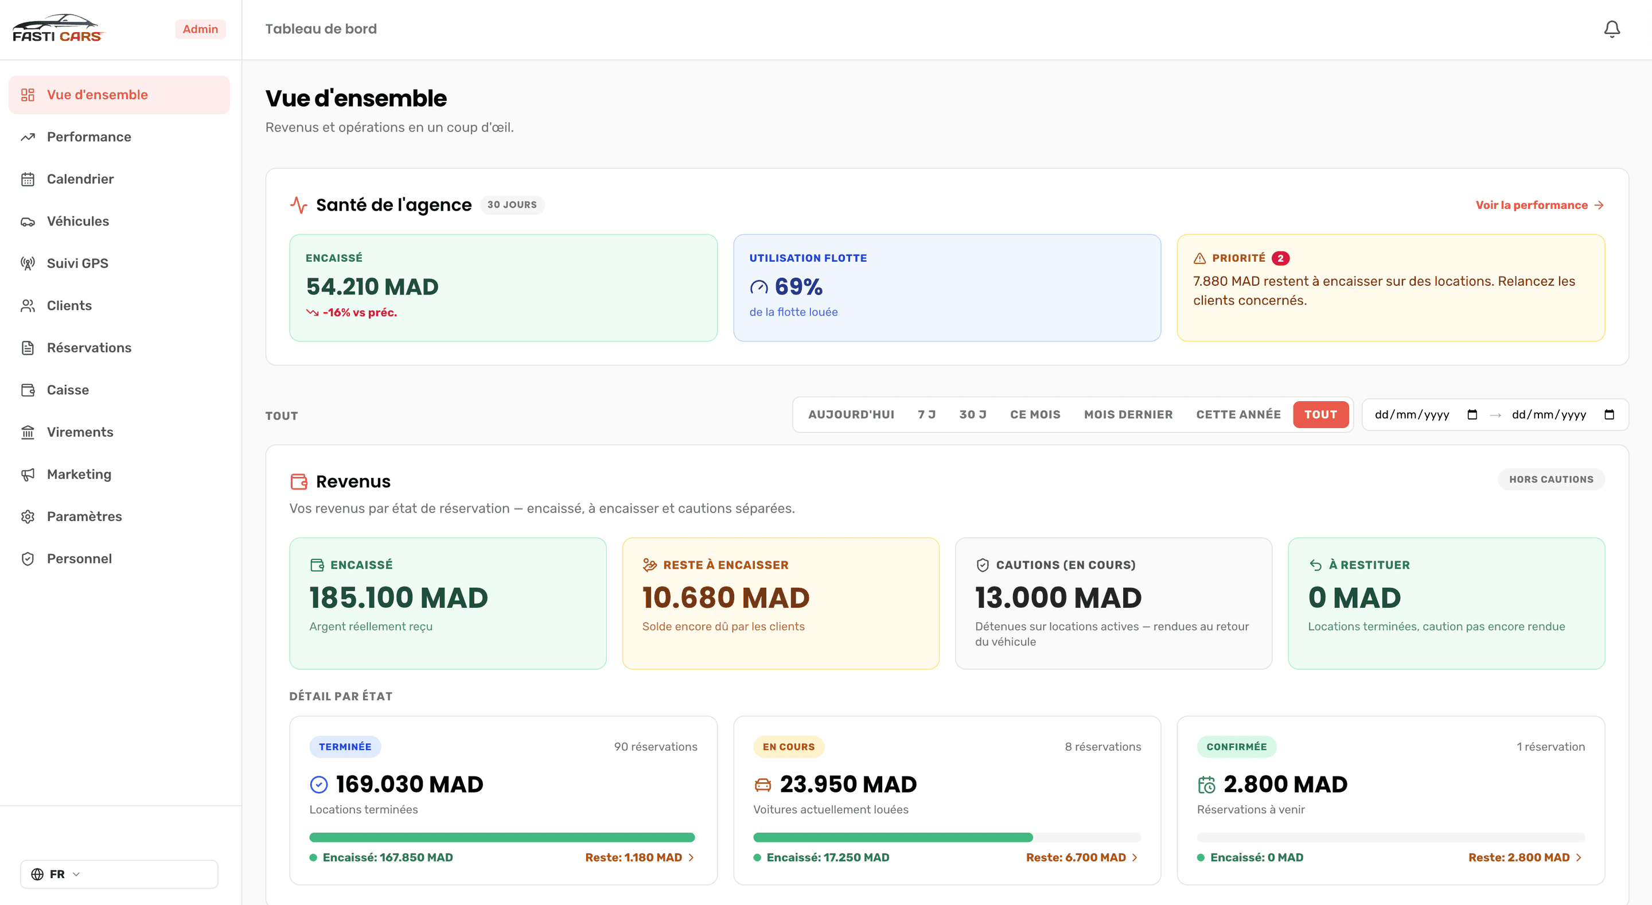Click the Reste à encaisser card
Image resolution: width=1652 pixels, height=905 pixels.
[781, 604]
